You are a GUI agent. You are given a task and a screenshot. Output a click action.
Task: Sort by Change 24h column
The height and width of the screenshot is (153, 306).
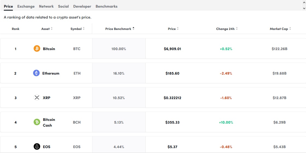(237, 29)
